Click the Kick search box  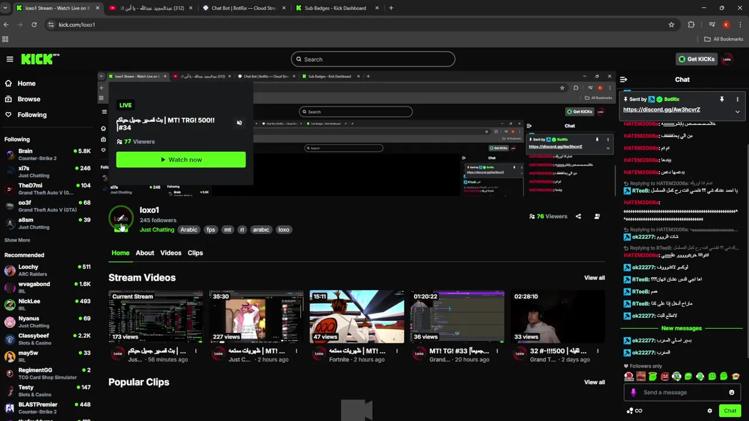pos(373,59)
